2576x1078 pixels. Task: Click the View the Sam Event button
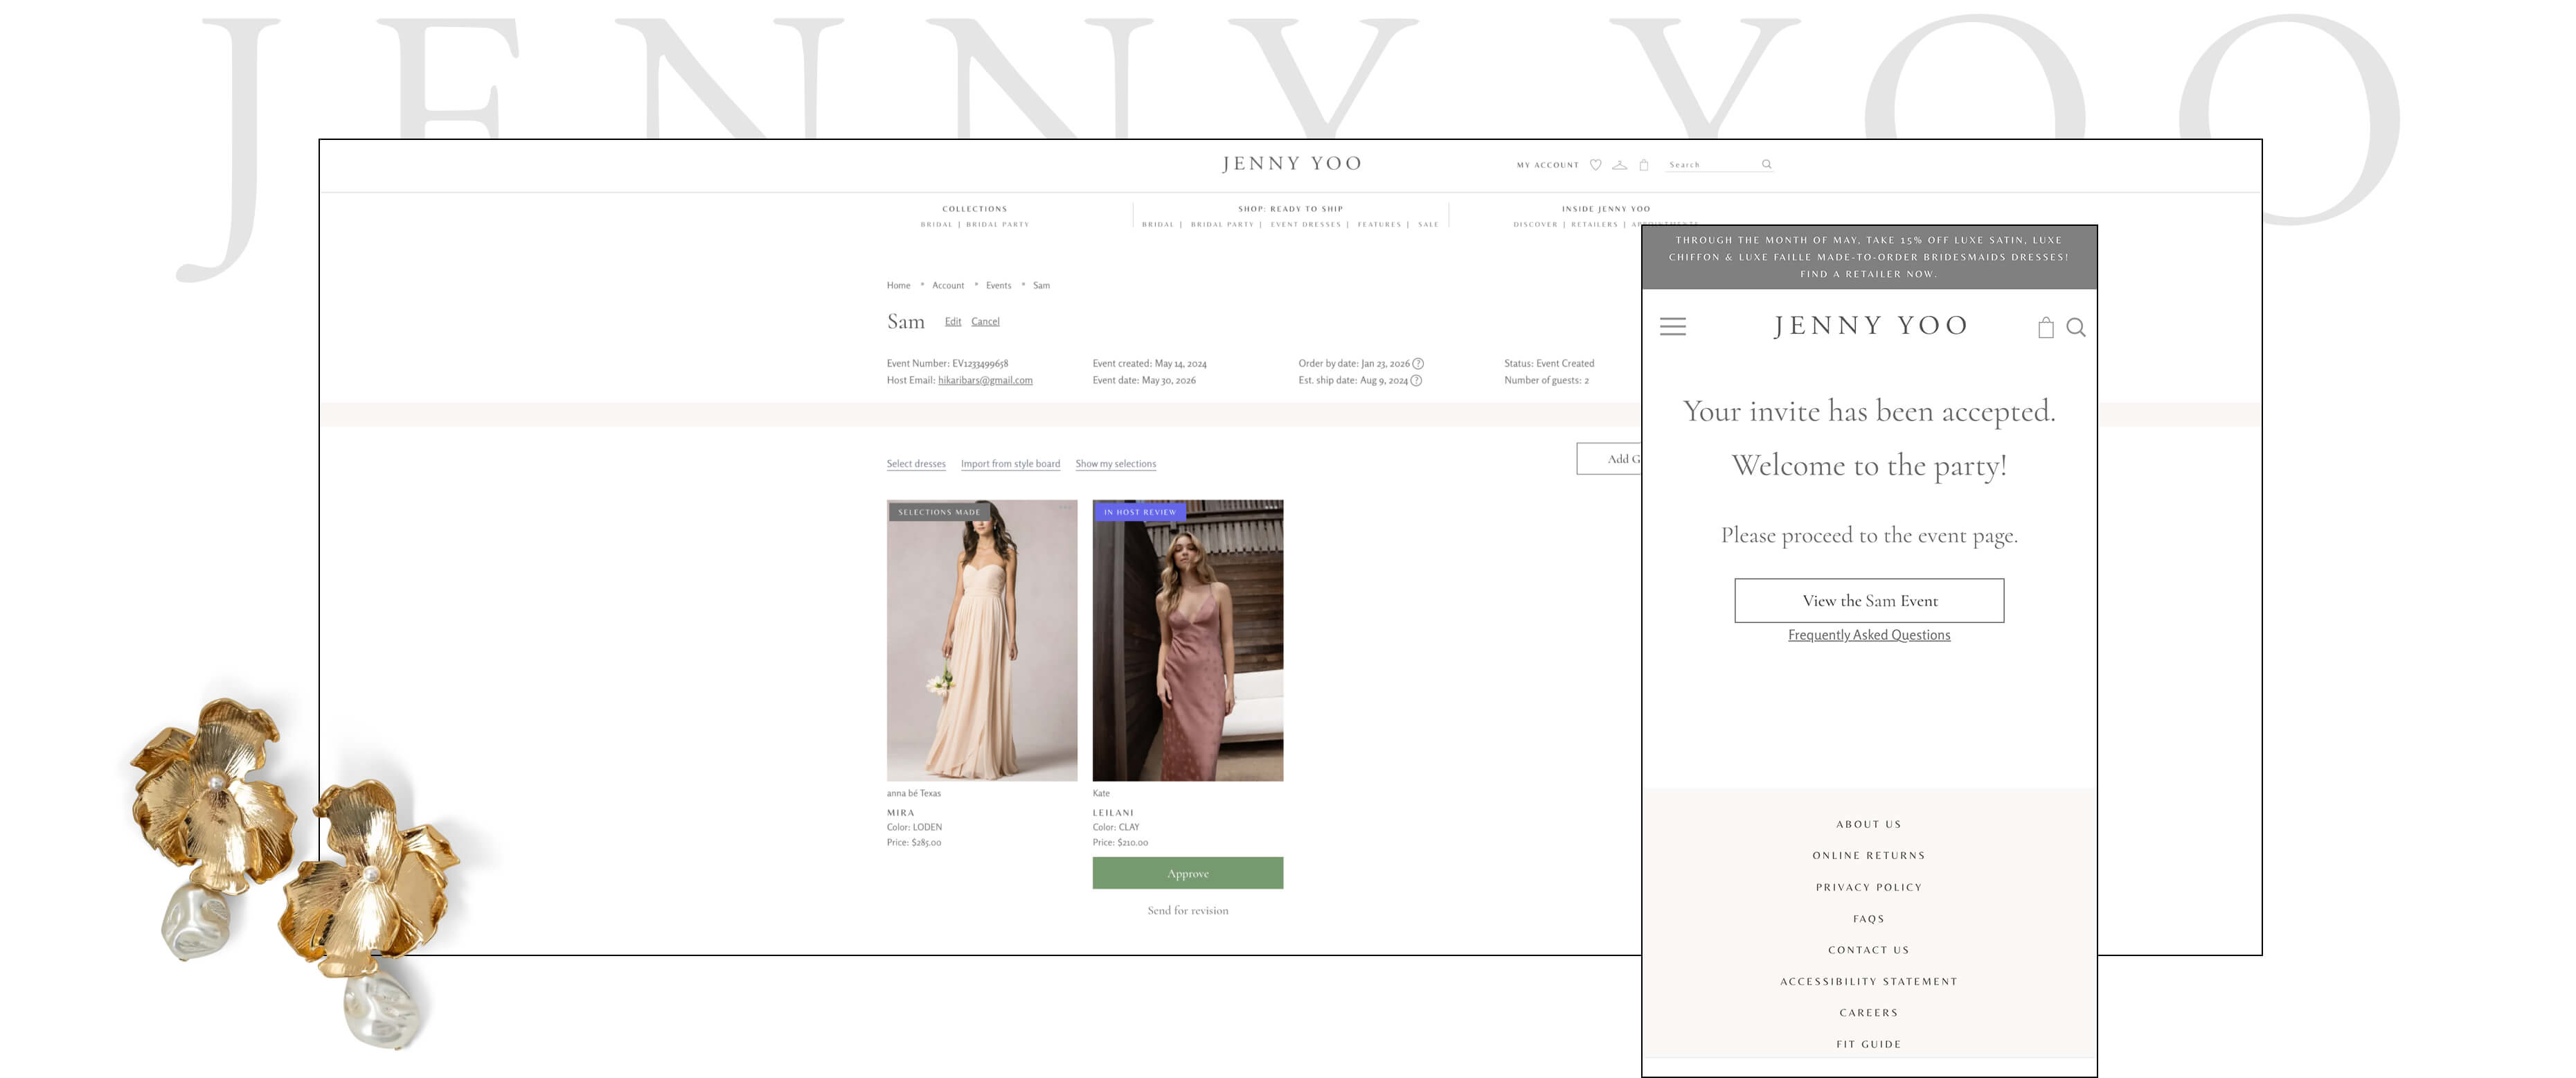(1868, 601)
